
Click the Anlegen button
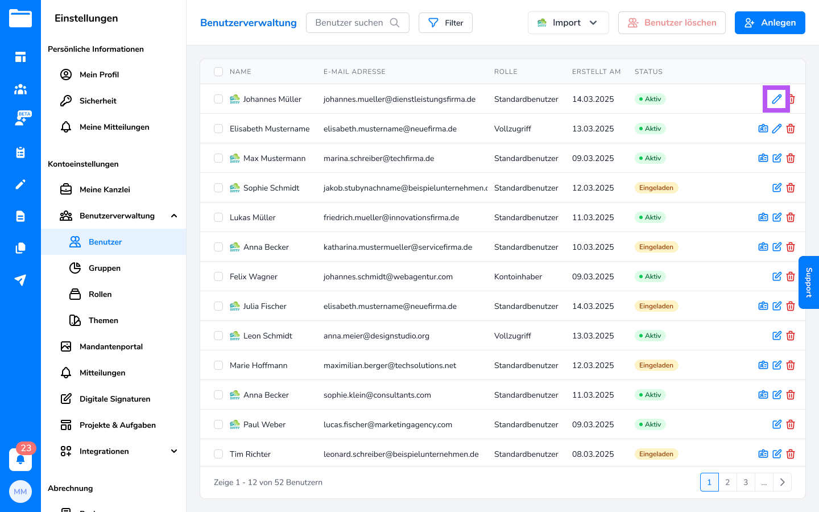tap(770, 23)
